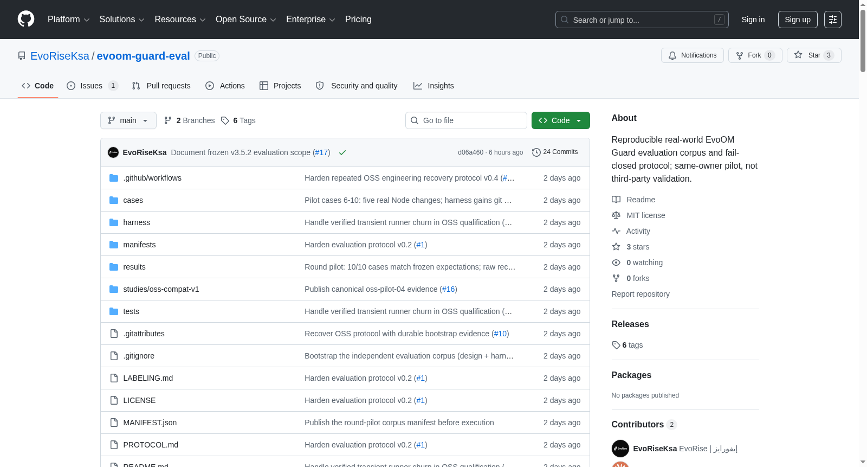This screenshot has width=867, height=467.
Task: Expand the Enterprise menu
Action: pyautogui.click(x=310, y=20)
